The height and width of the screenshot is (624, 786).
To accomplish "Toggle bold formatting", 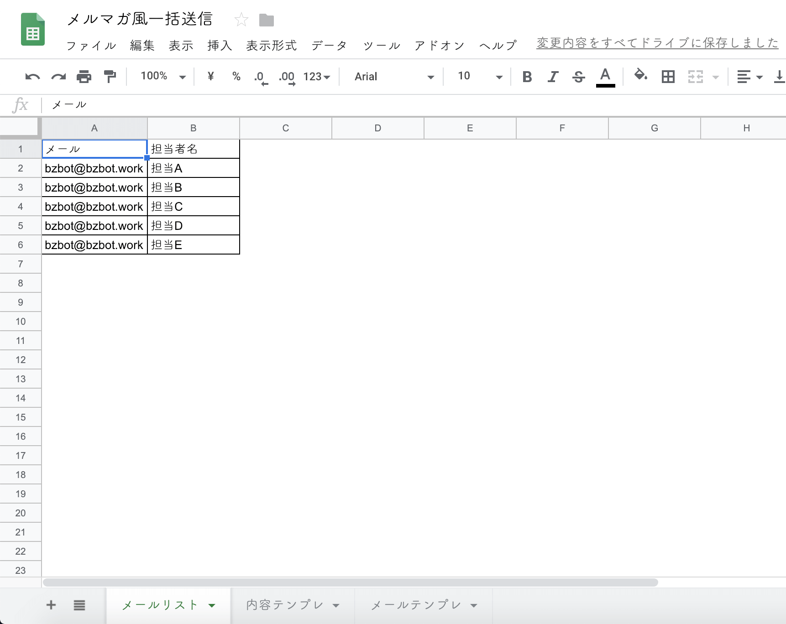I will (x=527, y=77).
